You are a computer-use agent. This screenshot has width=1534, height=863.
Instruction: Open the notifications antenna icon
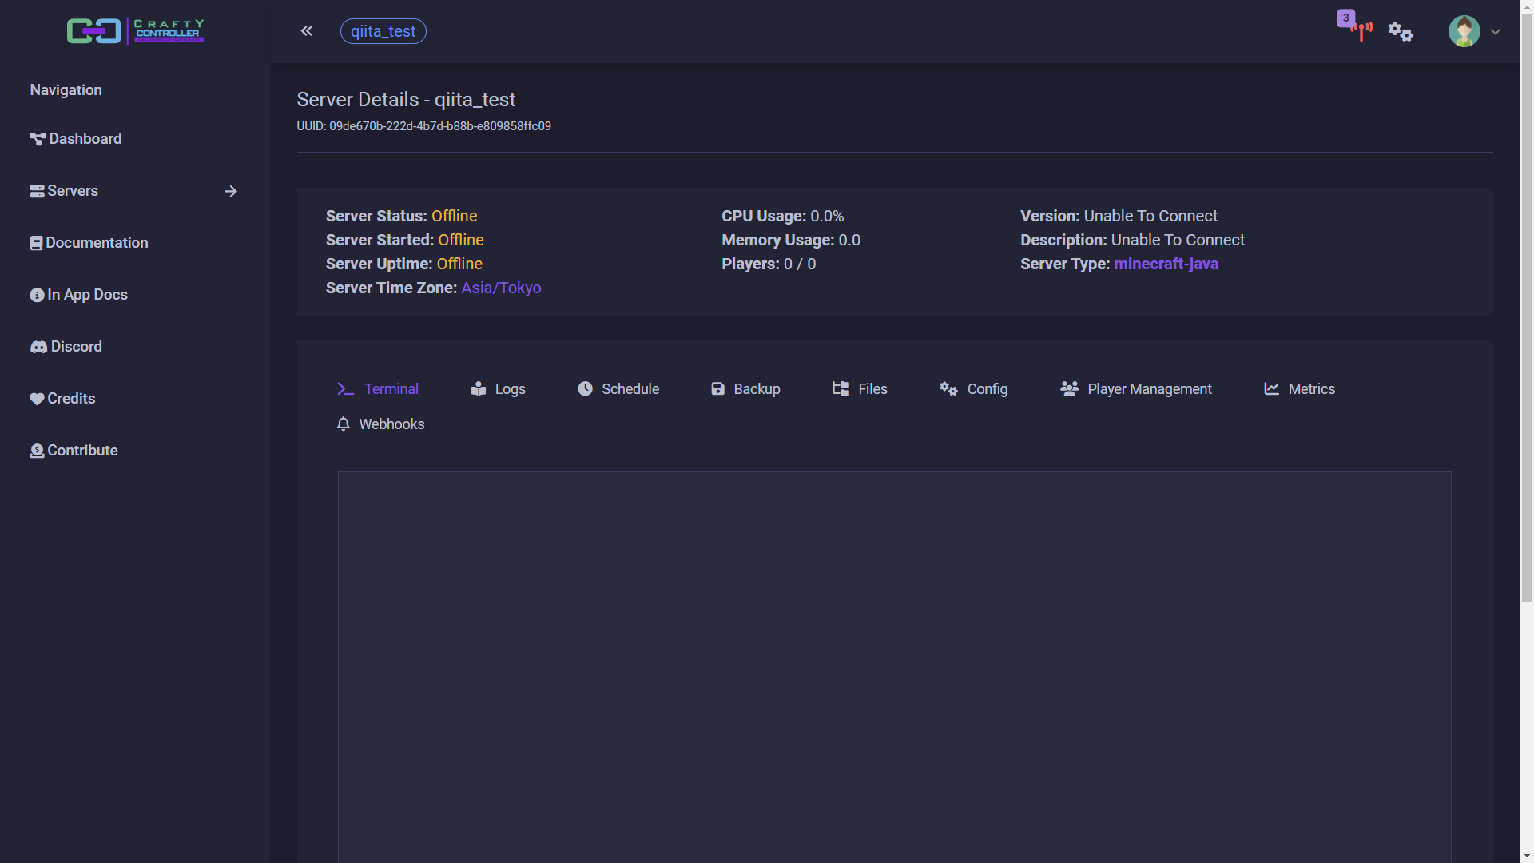pos(1361,30)
